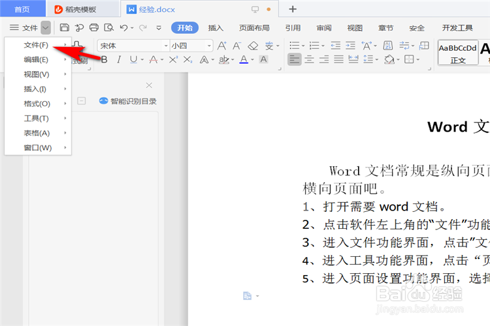Toggle Bold formatting
The width and height of the screenshot is (490, 326).
click(105, 59)
